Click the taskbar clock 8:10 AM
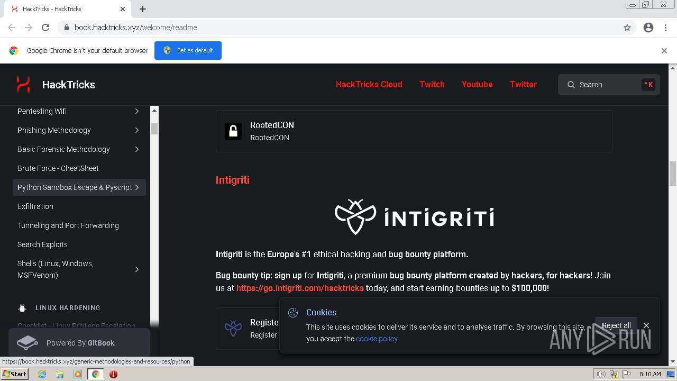 tap(650, 374)
